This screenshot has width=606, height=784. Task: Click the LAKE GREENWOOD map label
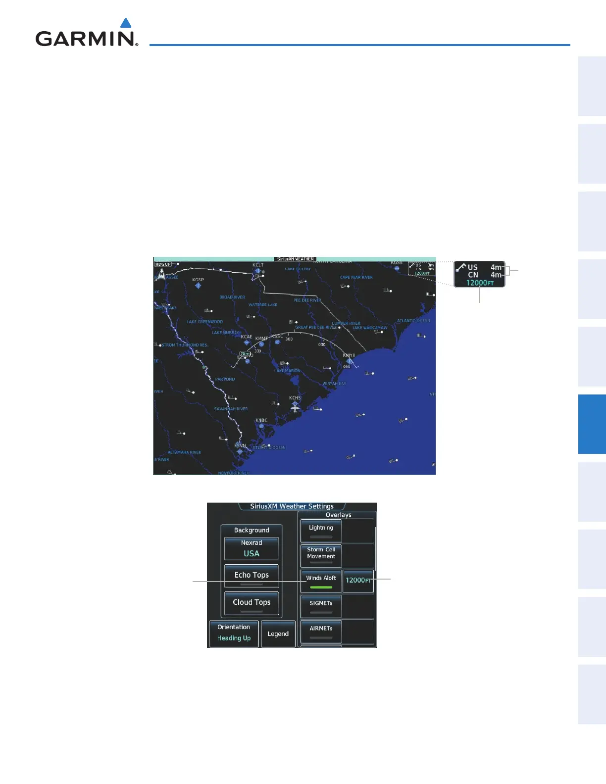tap(204, 322)
